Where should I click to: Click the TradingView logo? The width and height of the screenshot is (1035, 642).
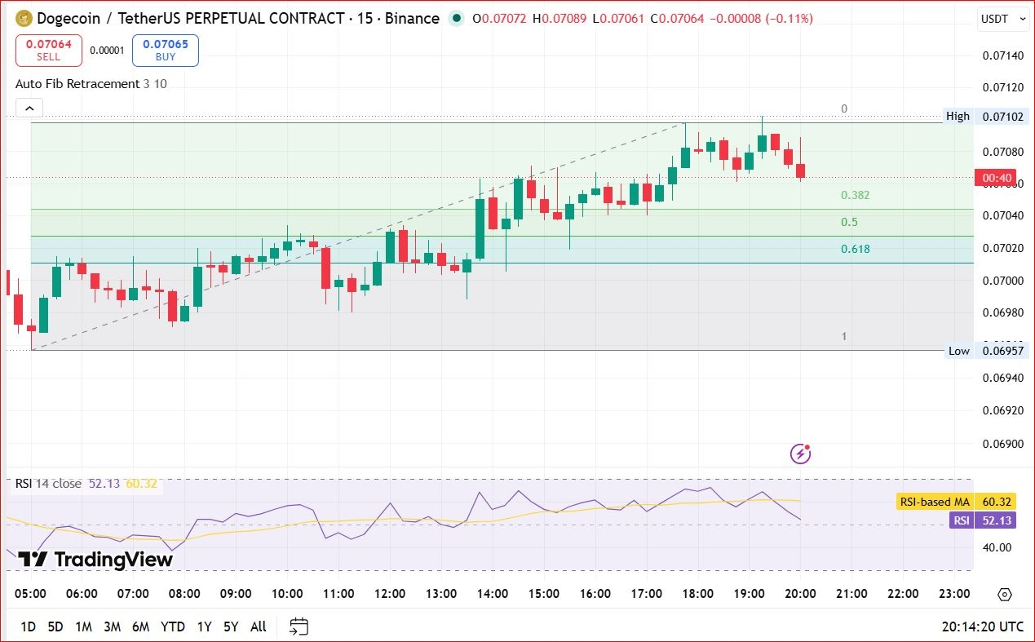[x=95, y=560]
